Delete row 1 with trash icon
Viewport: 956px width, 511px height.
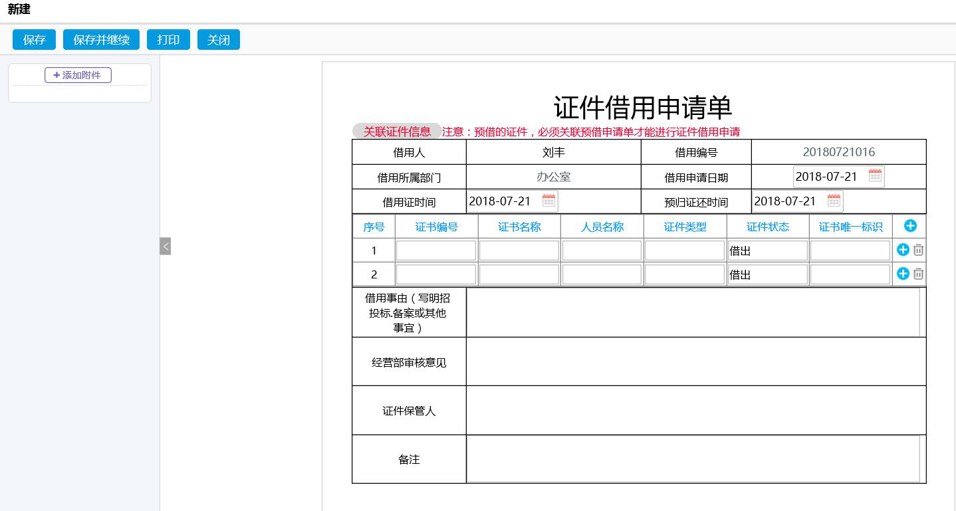pyautogui.click(x=918, y=250)
